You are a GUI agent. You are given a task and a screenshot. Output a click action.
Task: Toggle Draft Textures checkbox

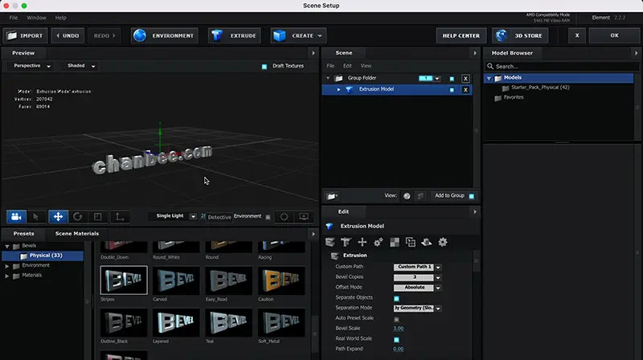coord(264,67)
